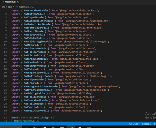The image size is (156, 128).
Task: Click line number 1 in the gutter
Action: pyautogui.click(x=6, y=11)
